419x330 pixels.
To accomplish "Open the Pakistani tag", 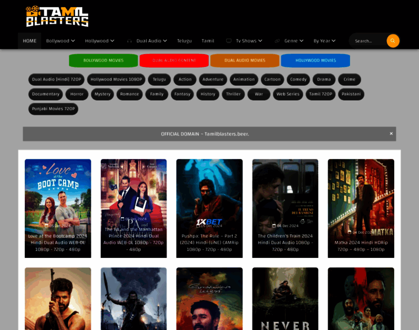I will 351,94.
